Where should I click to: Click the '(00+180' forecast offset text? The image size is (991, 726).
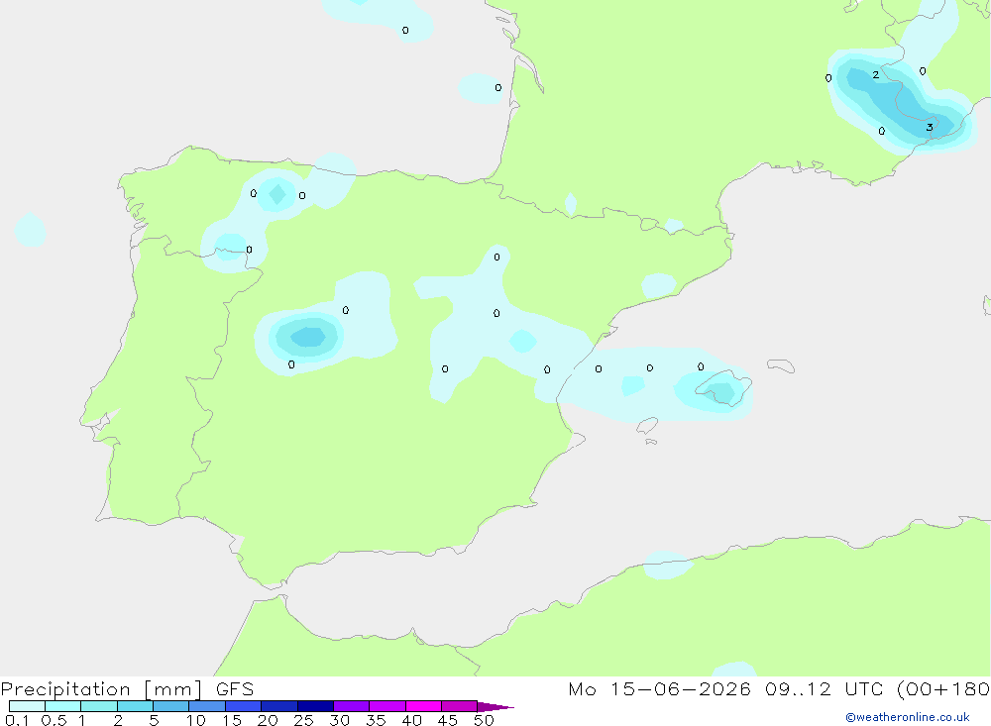943,689
